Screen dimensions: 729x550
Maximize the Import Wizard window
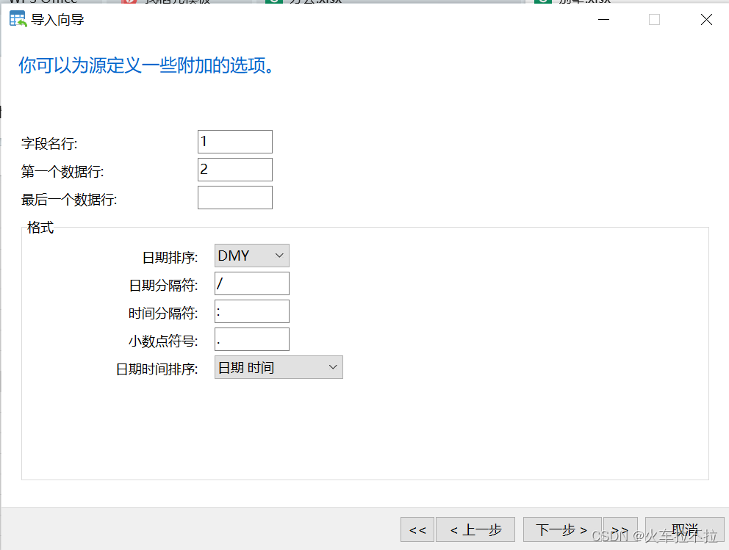click(654, 20)
